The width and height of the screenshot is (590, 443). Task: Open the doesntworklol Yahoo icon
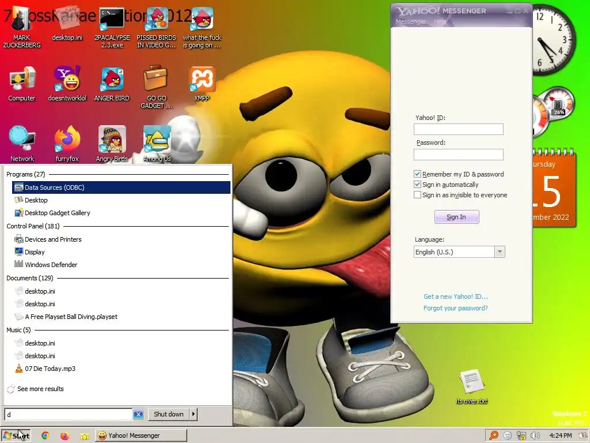[67, 84]
